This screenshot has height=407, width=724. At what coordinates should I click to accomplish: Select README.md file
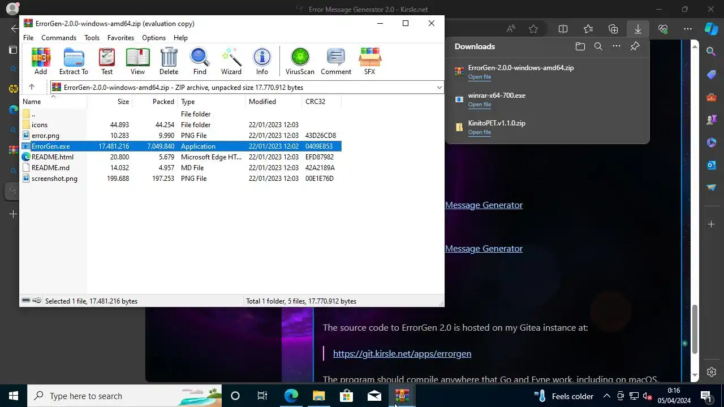click(x=180, y=168)
